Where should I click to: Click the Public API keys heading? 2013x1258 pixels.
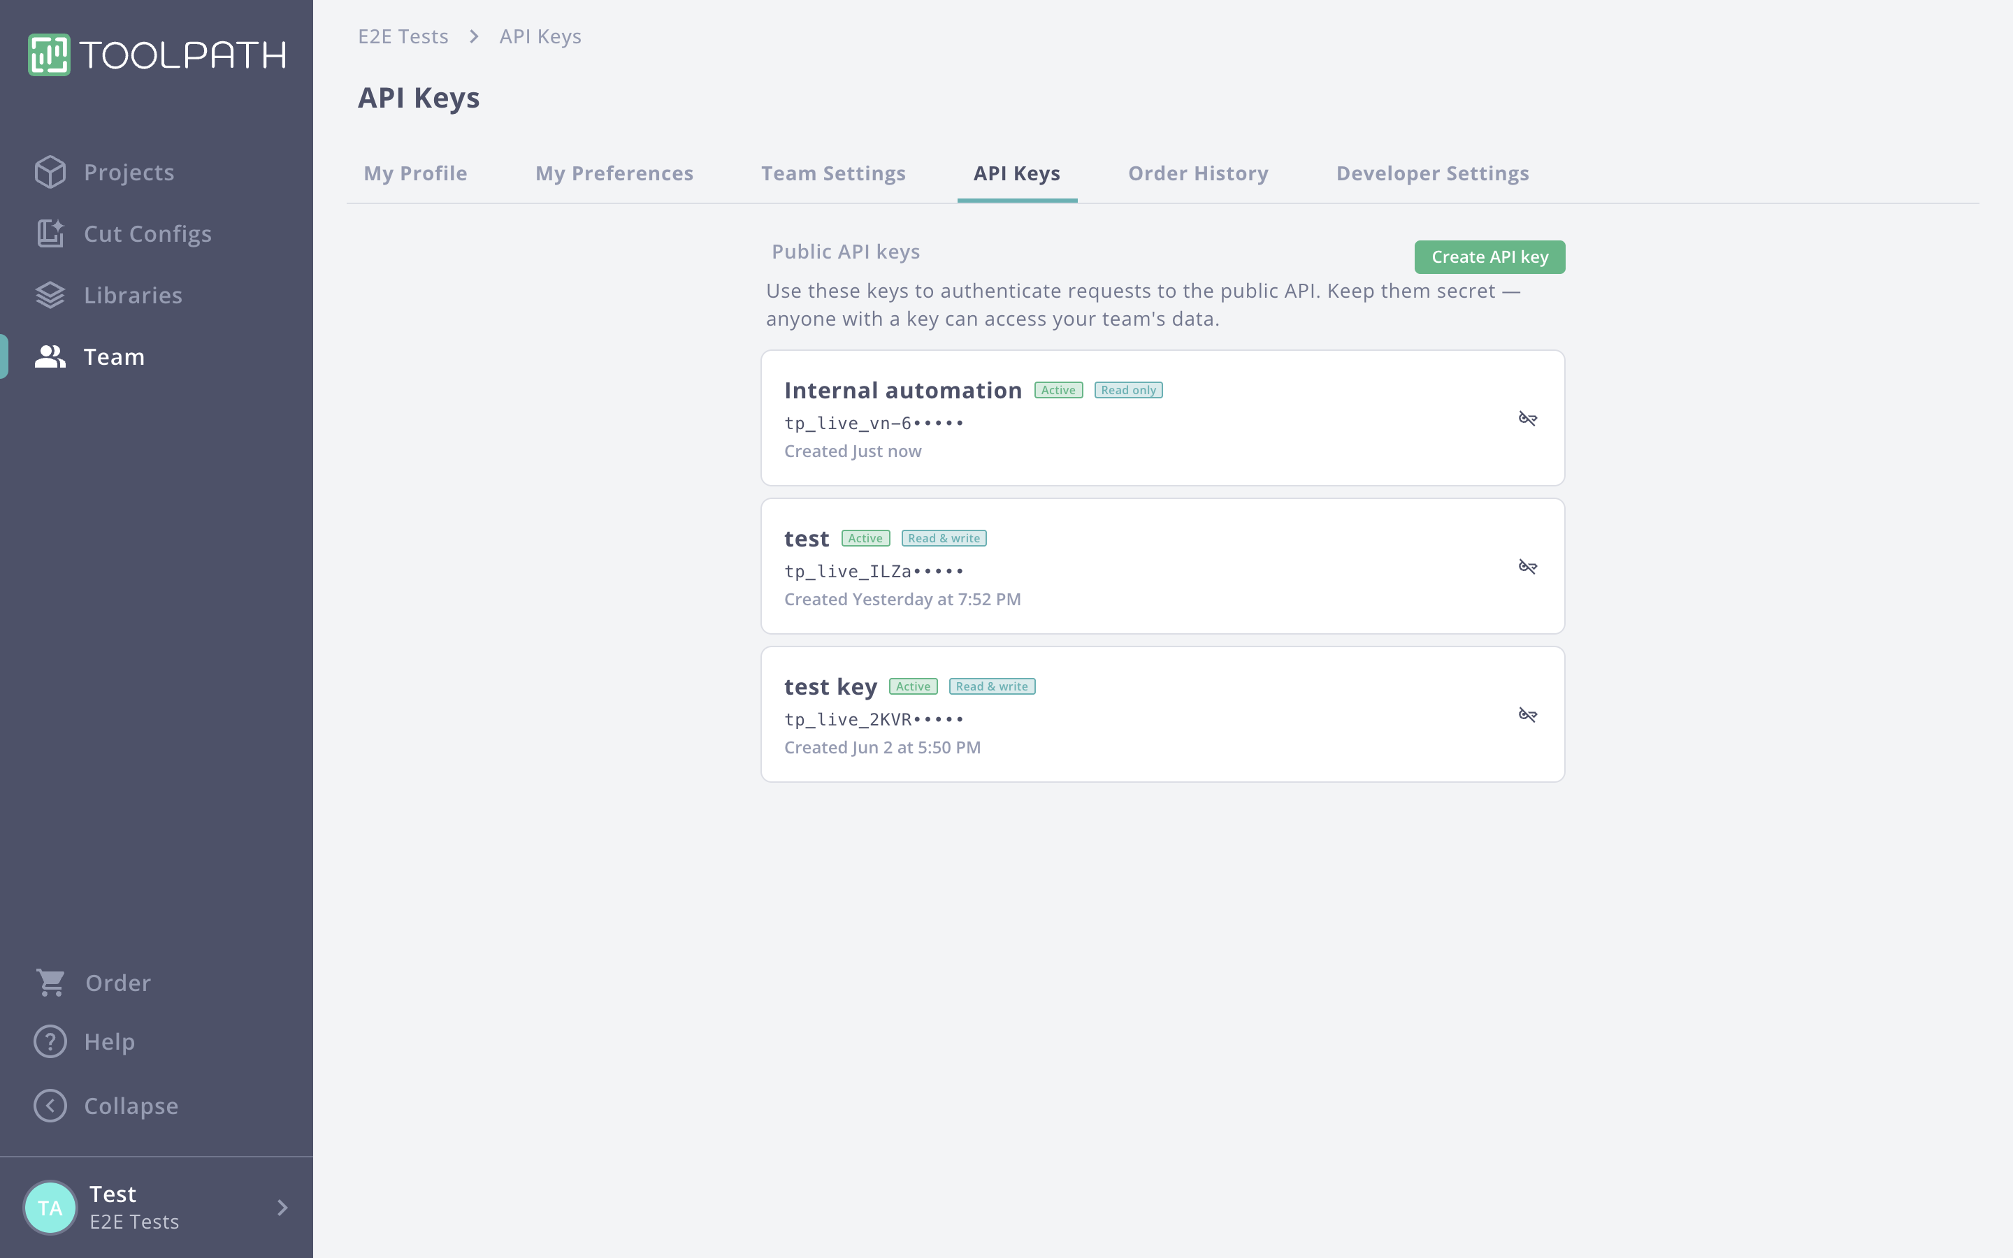845,252
